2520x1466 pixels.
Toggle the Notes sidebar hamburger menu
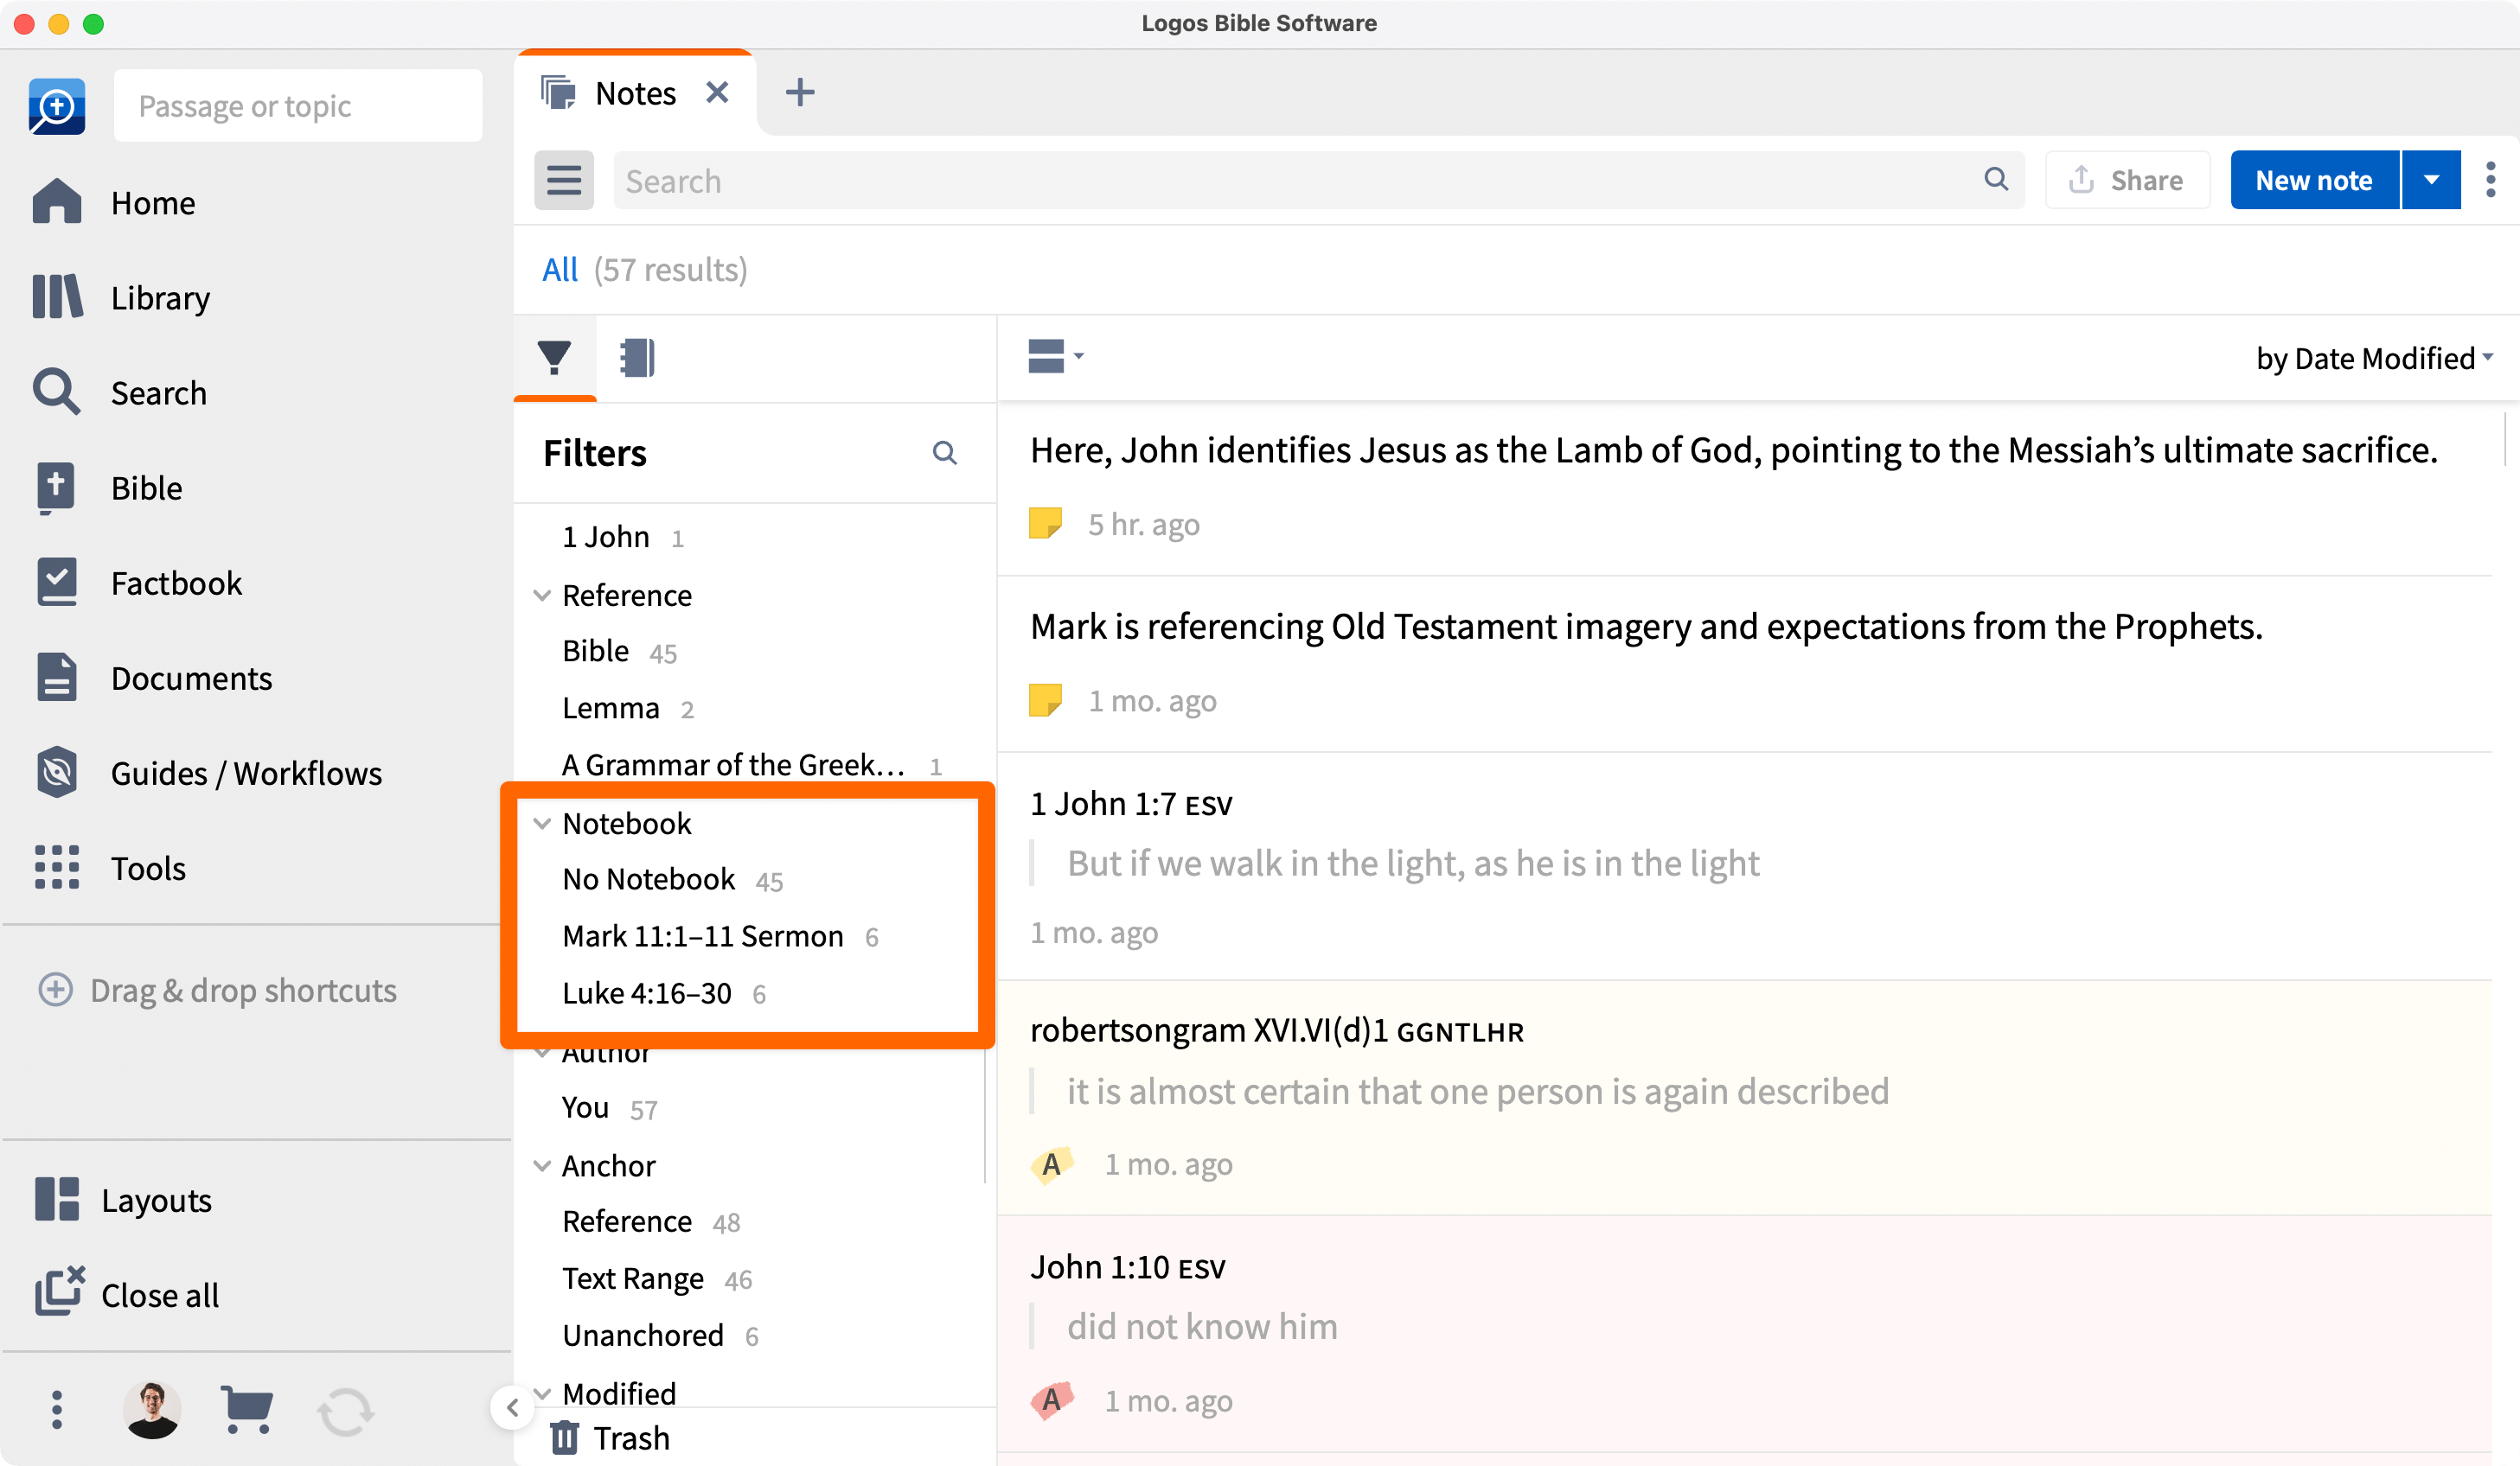pos(563,180)
